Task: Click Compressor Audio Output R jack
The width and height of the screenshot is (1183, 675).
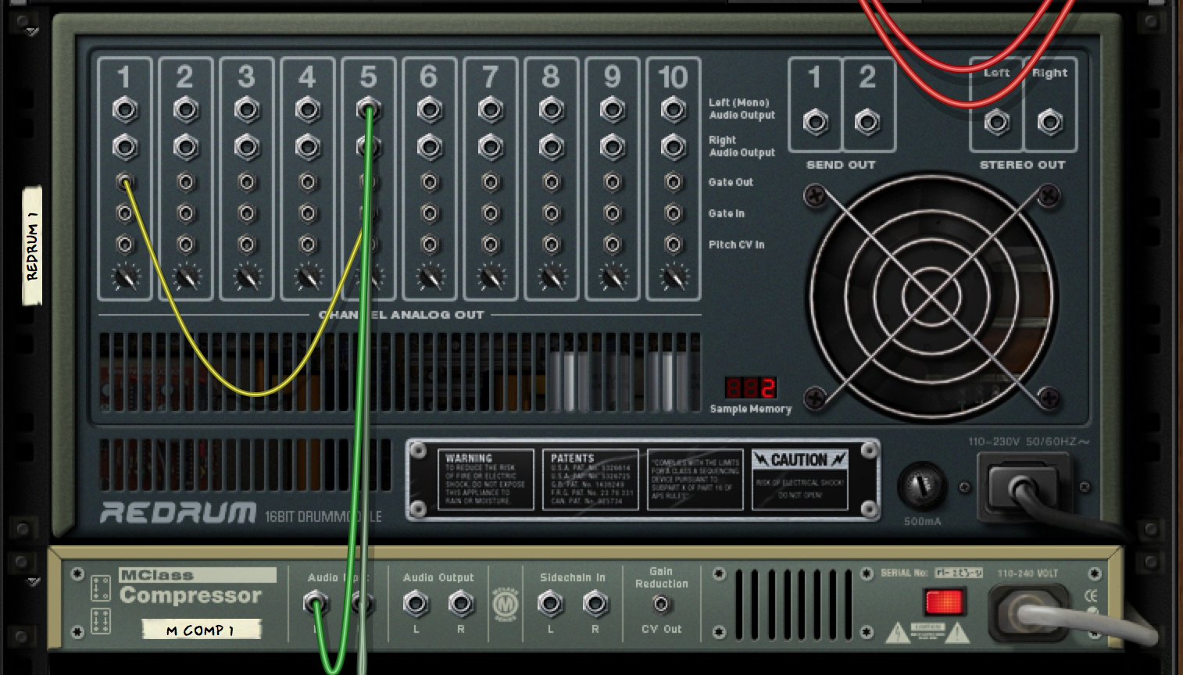Action: pos(461,603)
